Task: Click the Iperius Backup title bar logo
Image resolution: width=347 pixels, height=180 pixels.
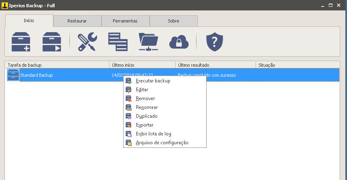Action: coord(5,5)
